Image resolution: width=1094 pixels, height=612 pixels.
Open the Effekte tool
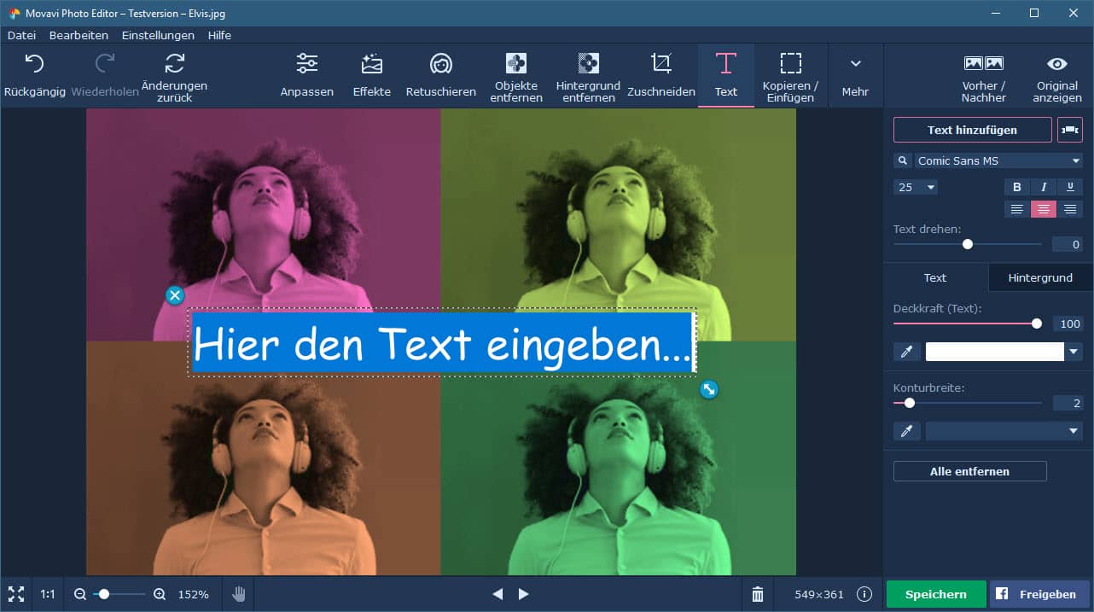point(372,75)
